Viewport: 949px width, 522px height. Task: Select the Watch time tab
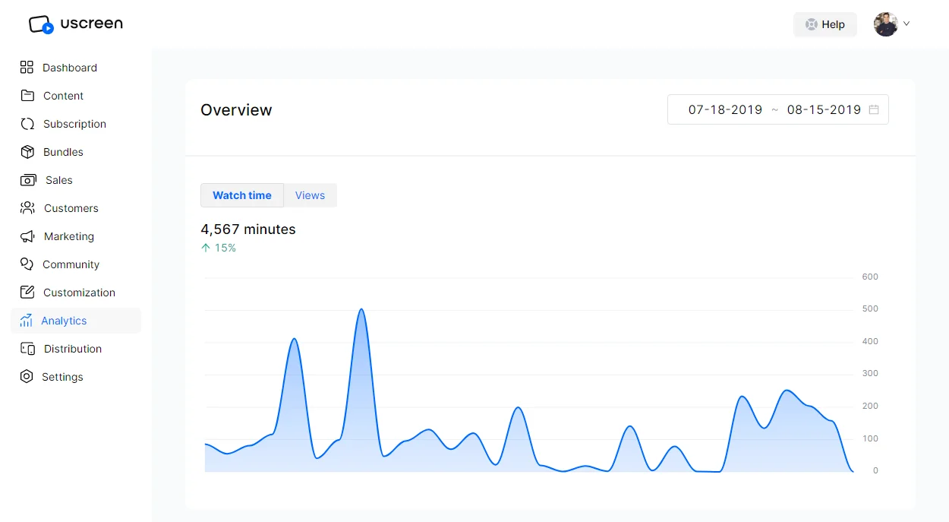click(241, 195)
